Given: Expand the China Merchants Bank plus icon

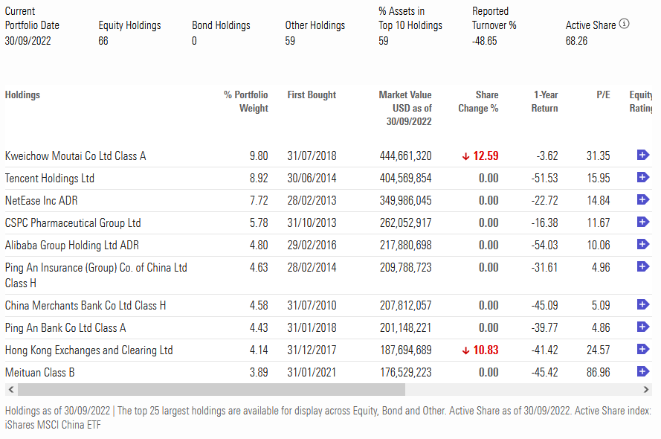Looking at the screenshot, I should [x=643, y=304].
